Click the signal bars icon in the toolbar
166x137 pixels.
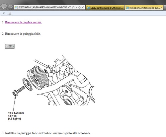pos(9,14)
